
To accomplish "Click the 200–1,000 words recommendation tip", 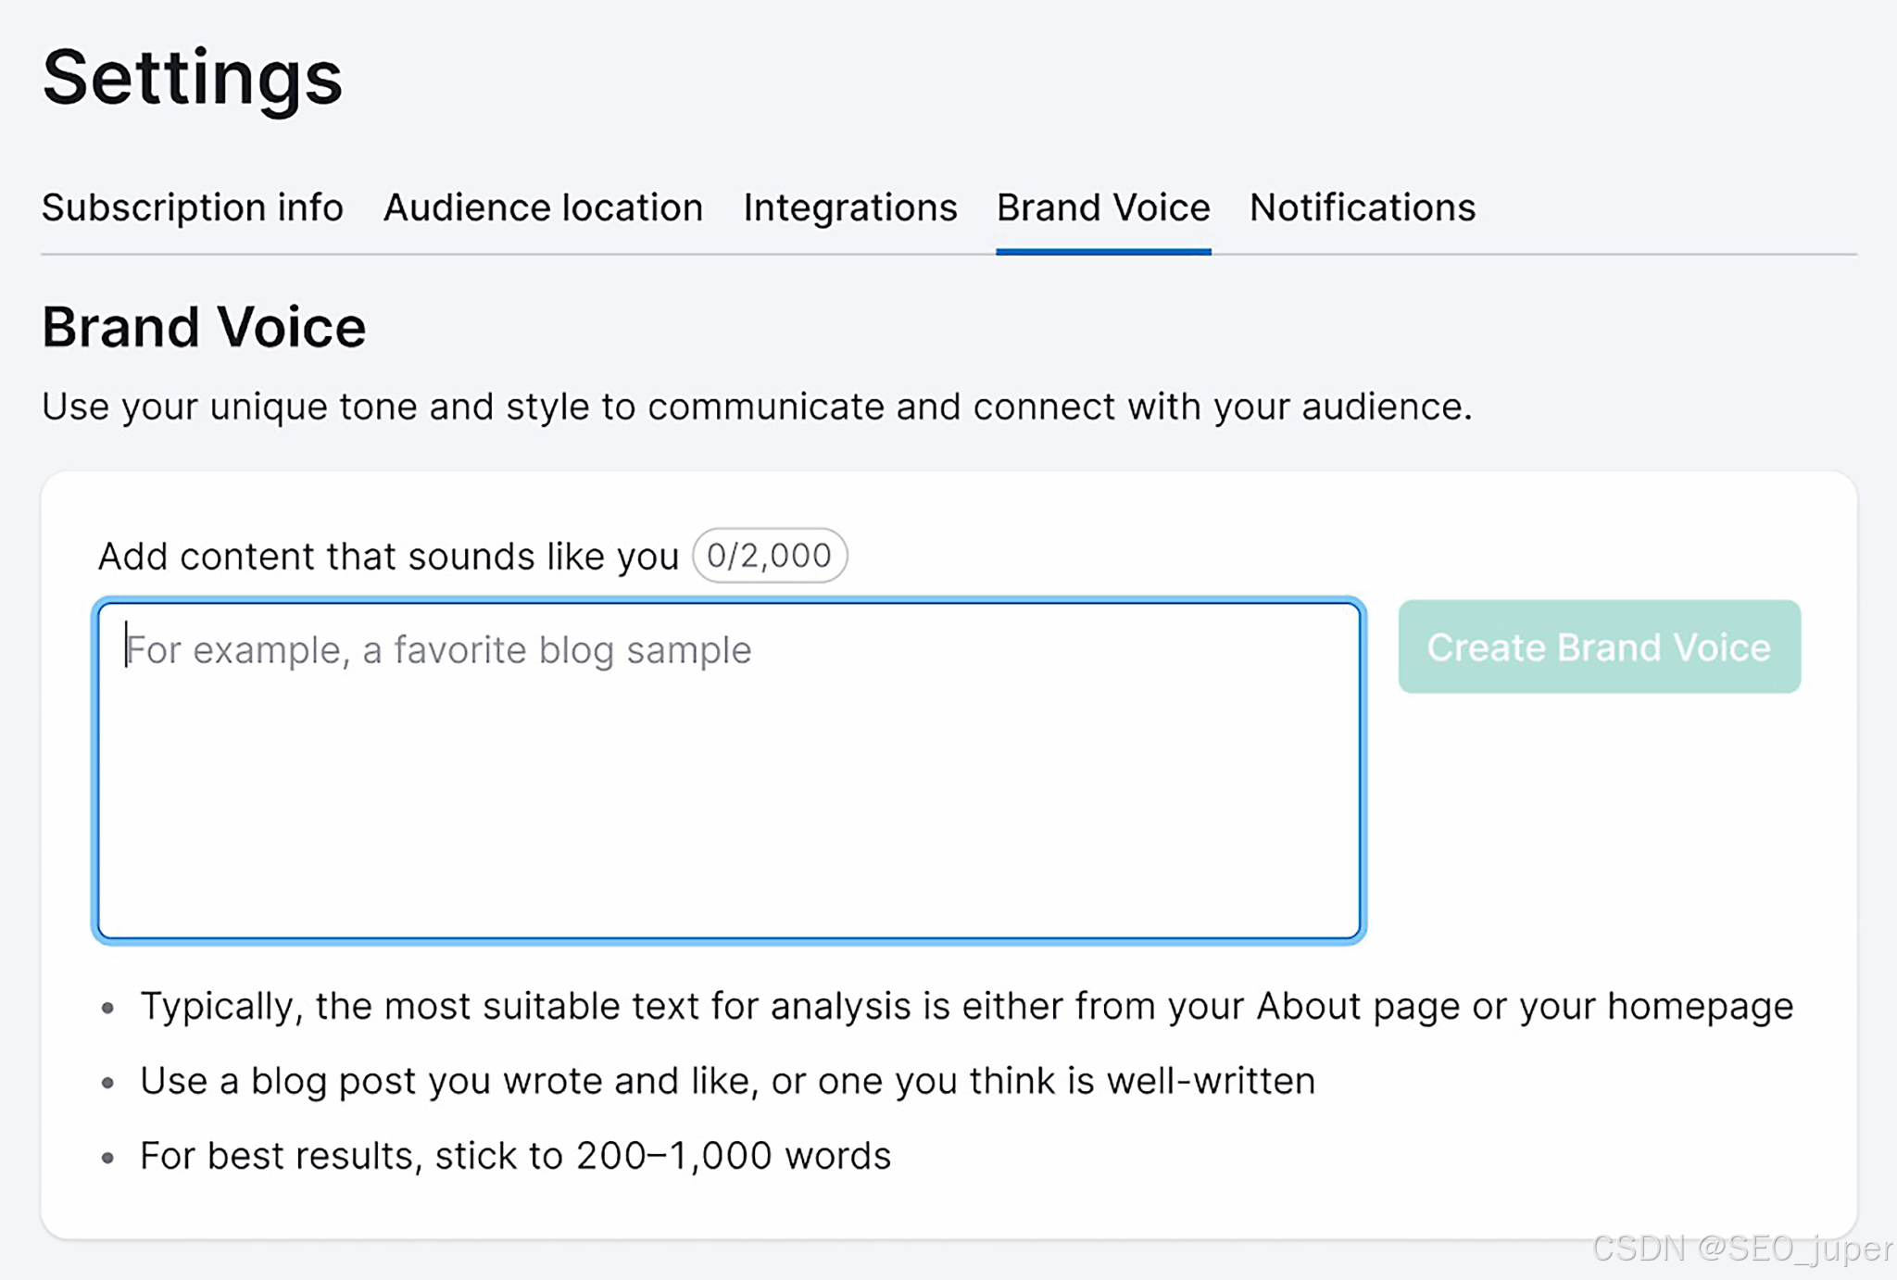I will (515, 1156).
